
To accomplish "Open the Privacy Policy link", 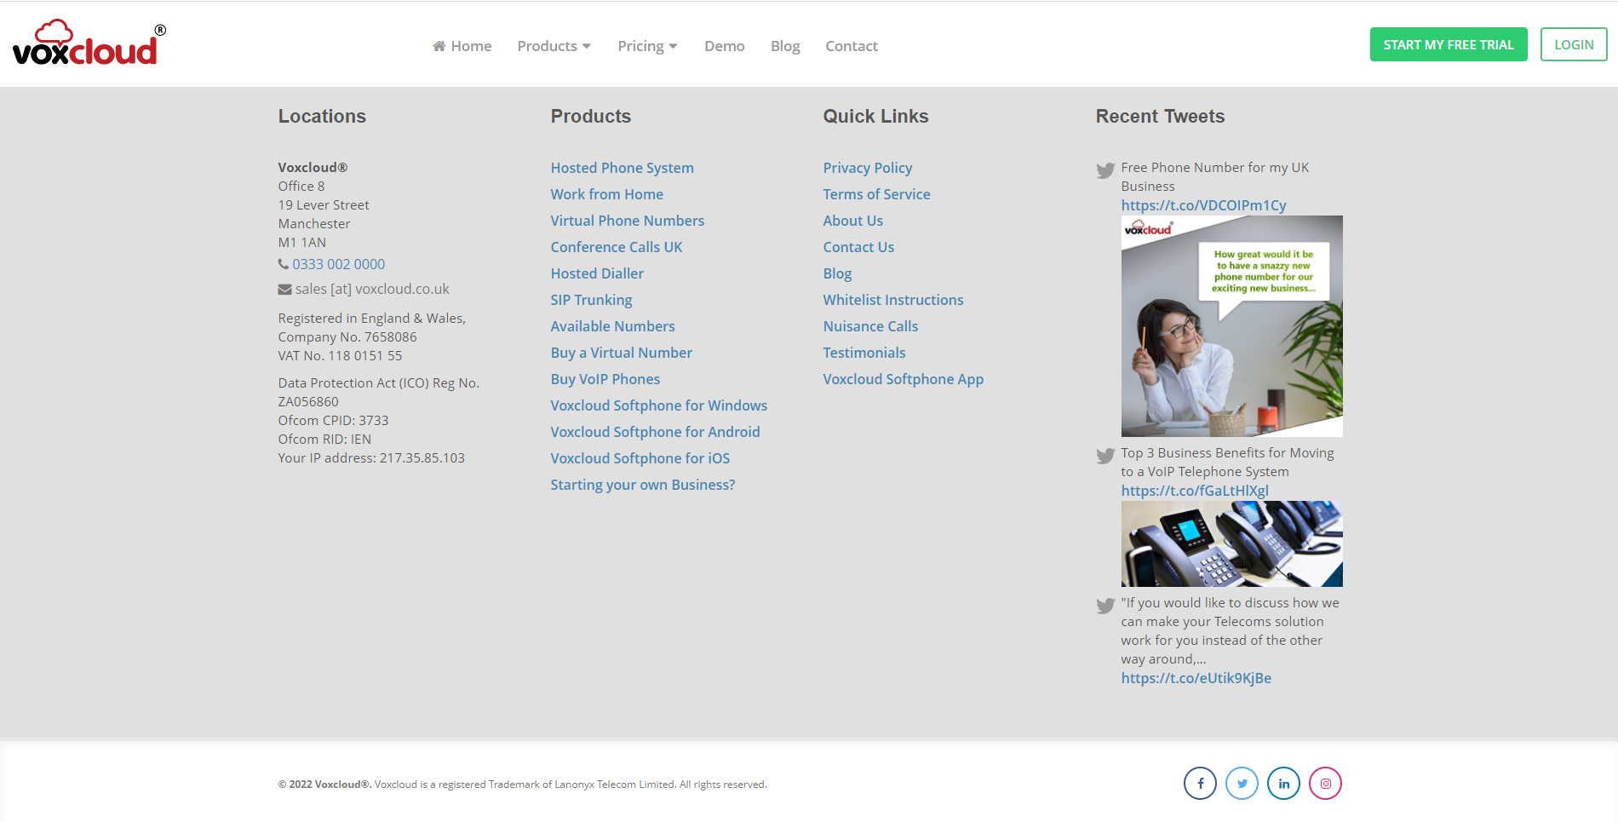I will click(x=867, y=168).
